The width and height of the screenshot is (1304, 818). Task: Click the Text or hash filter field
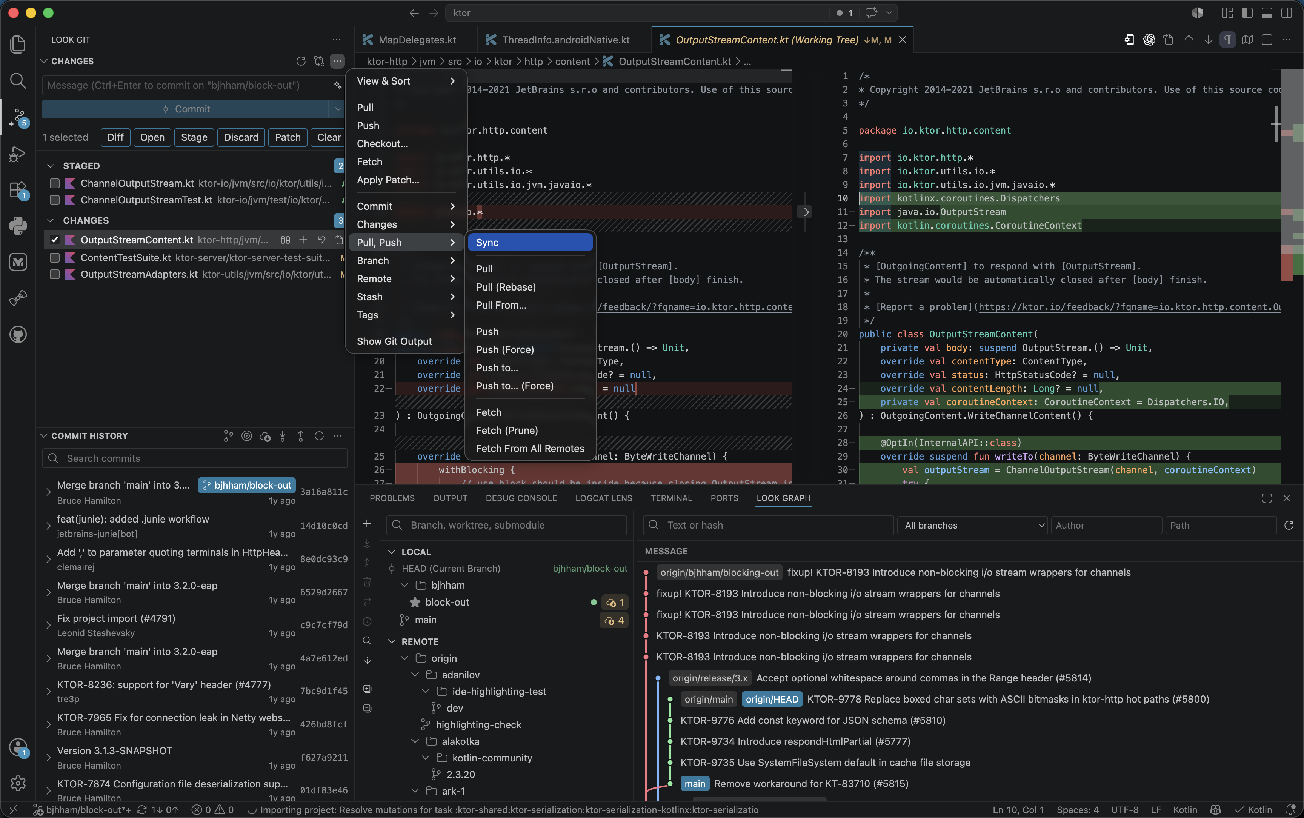coord(768,525)
